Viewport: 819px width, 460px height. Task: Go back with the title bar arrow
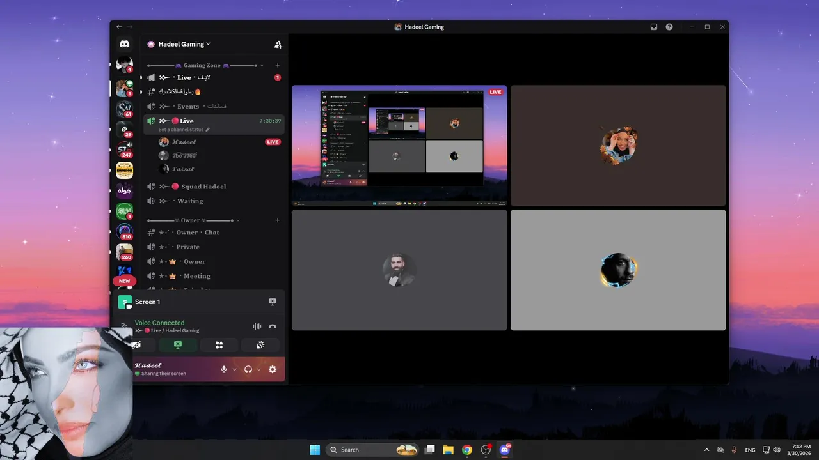pos(119,27)
